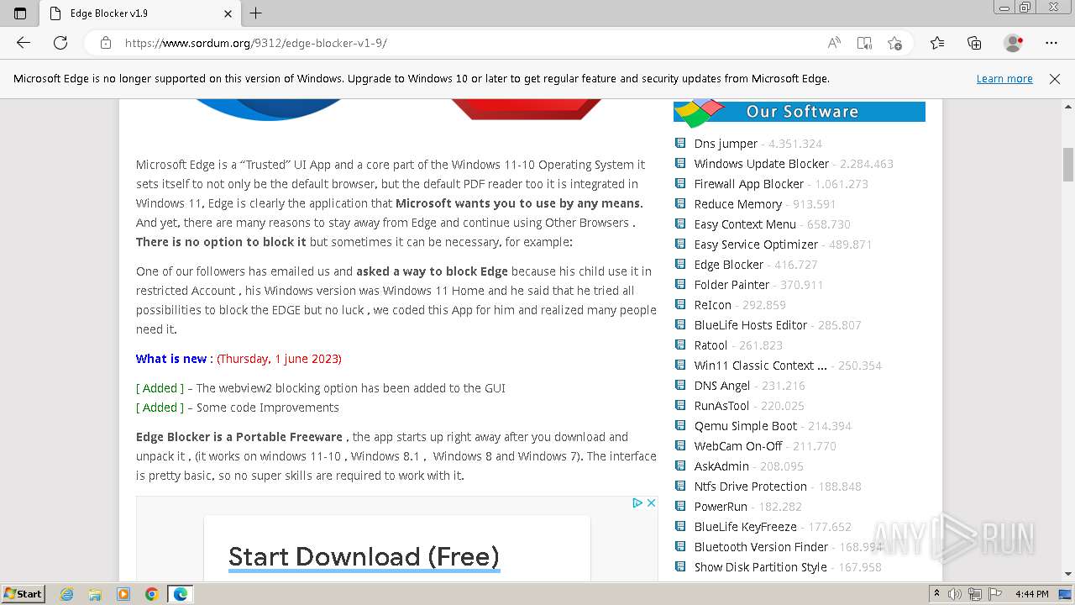
Task: Open Collections panel
Action: [x=974, y=43]
